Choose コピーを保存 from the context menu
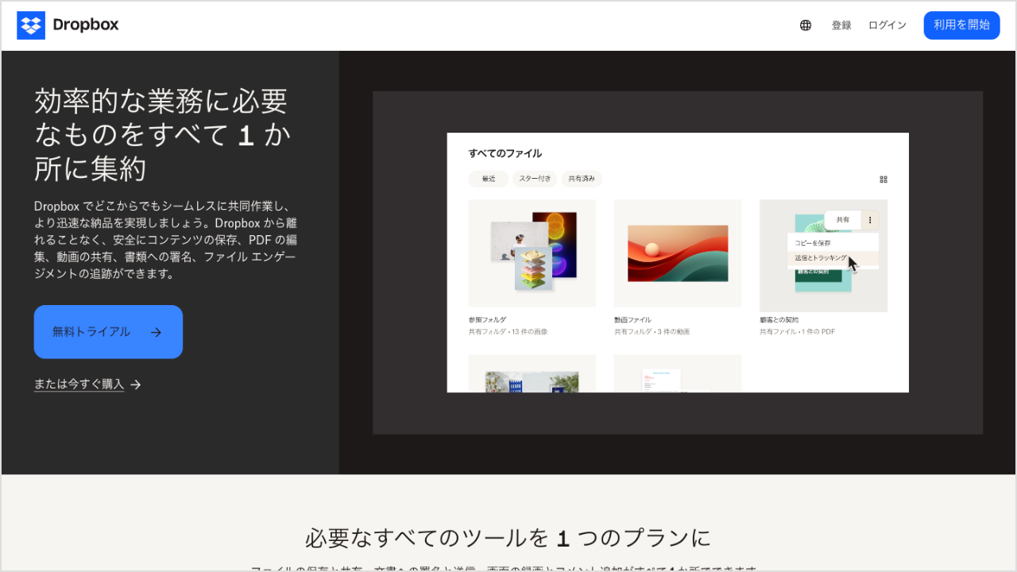 pyautogui.click(x=813, y=243)
